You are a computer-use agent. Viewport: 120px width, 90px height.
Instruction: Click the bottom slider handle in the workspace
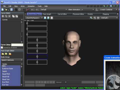37,62
